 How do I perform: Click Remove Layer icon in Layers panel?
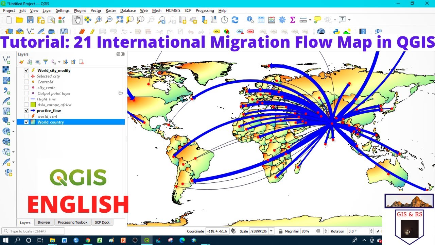pyautogui.click(x=81, y=62)
